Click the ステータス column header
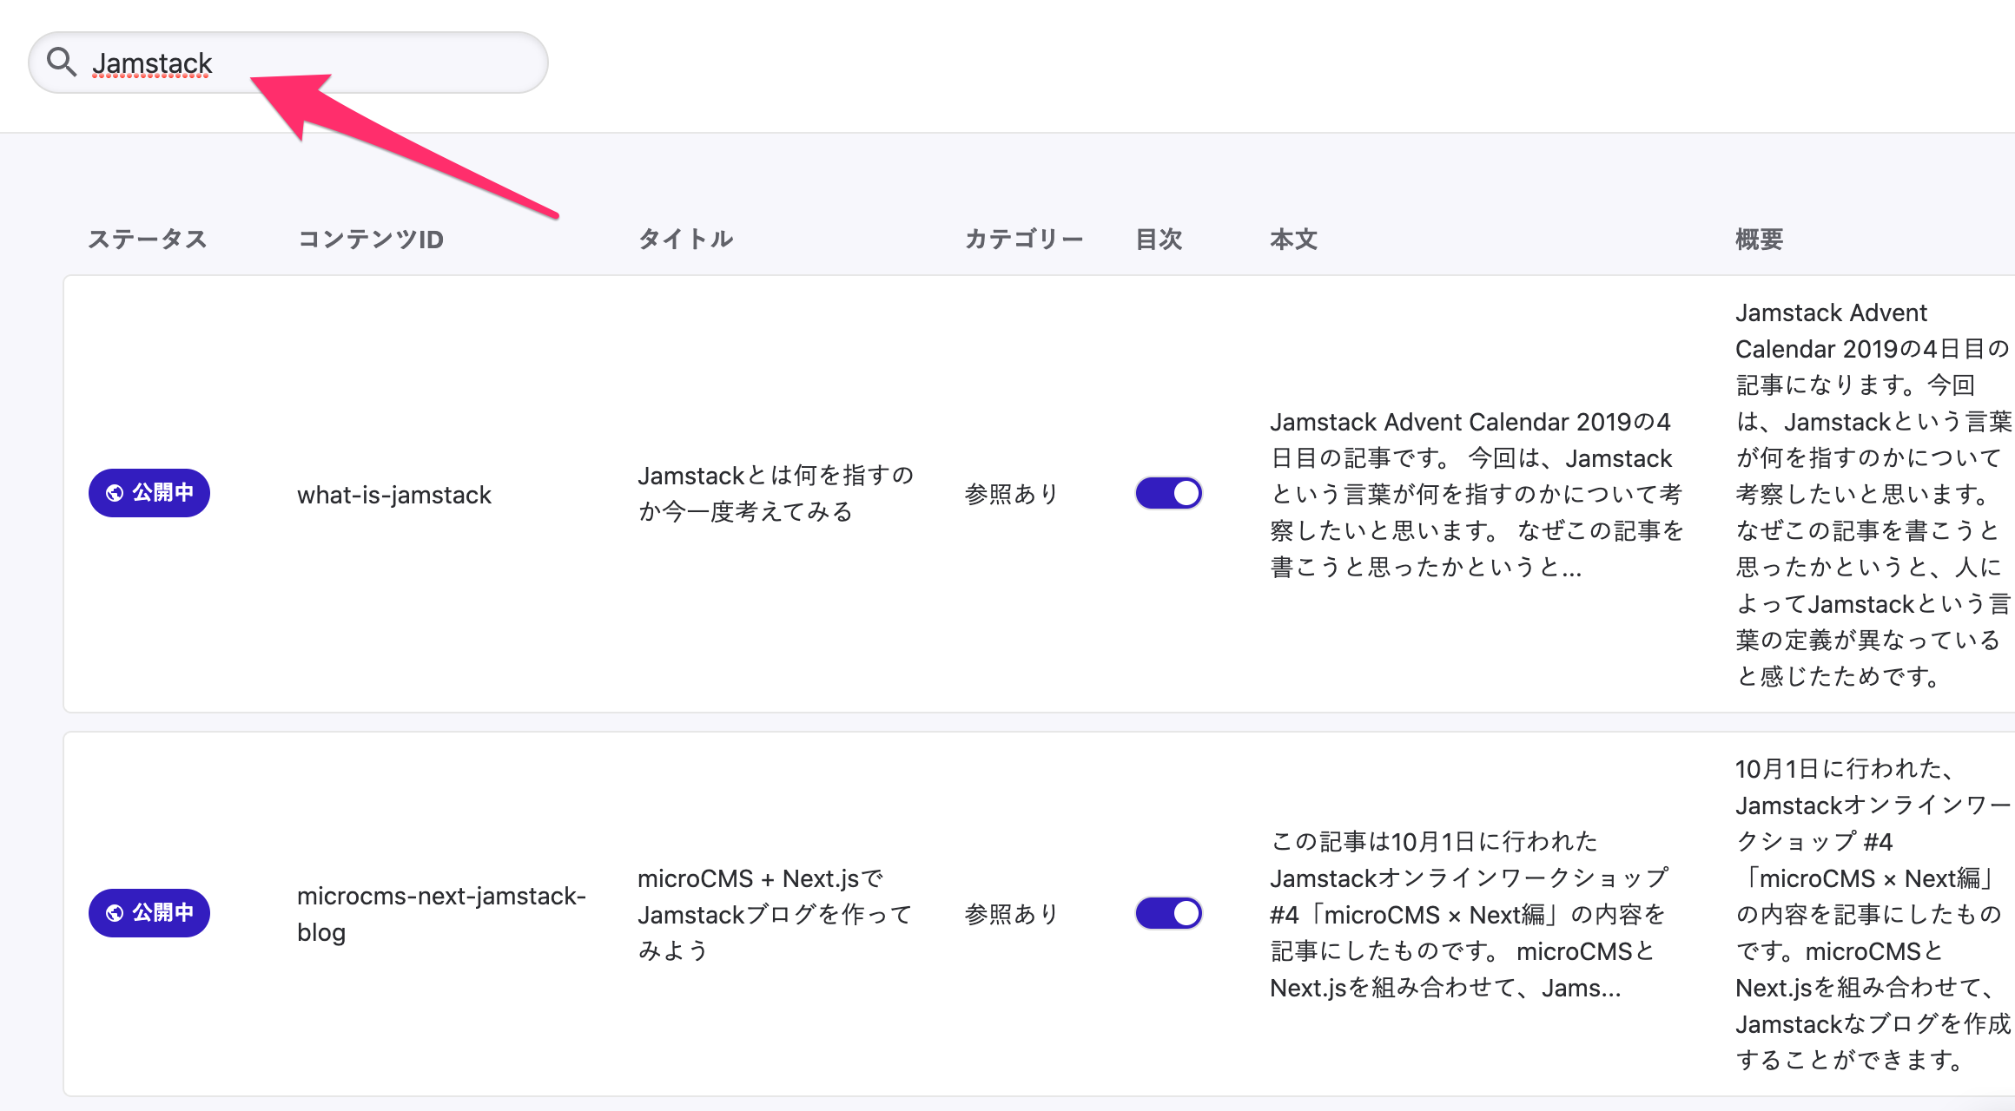 (x=148, y=239)
